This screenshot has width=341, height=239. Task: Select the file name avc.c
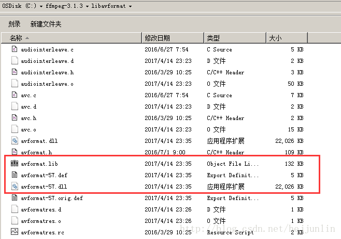[x=29, y=95]
